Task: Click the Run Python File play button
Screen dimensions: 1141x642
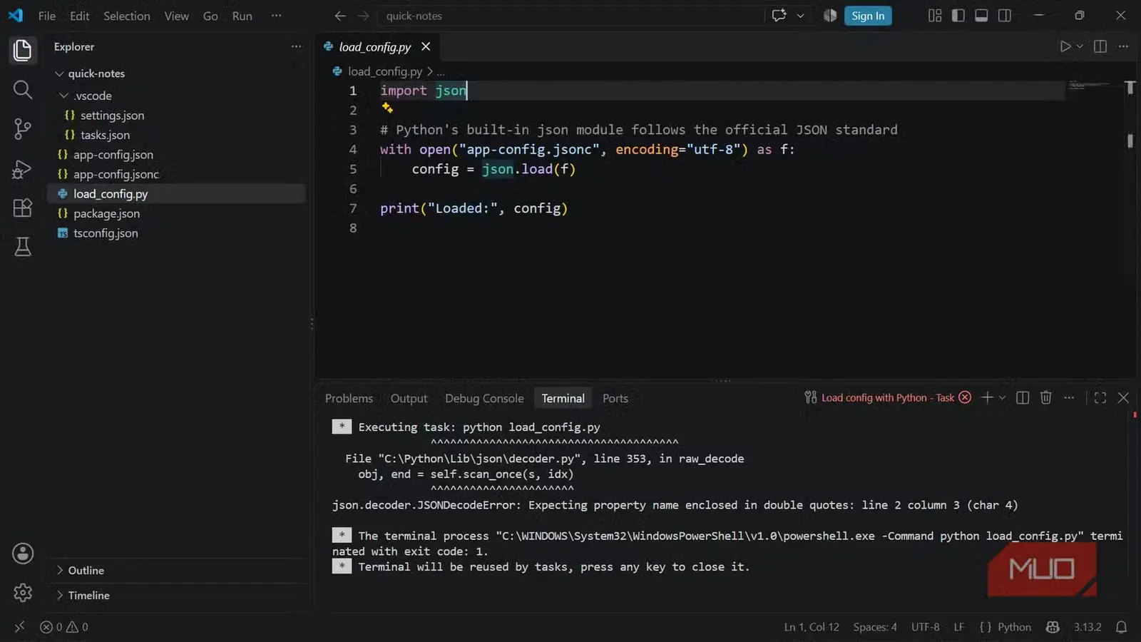Action: coord(1065,46)
